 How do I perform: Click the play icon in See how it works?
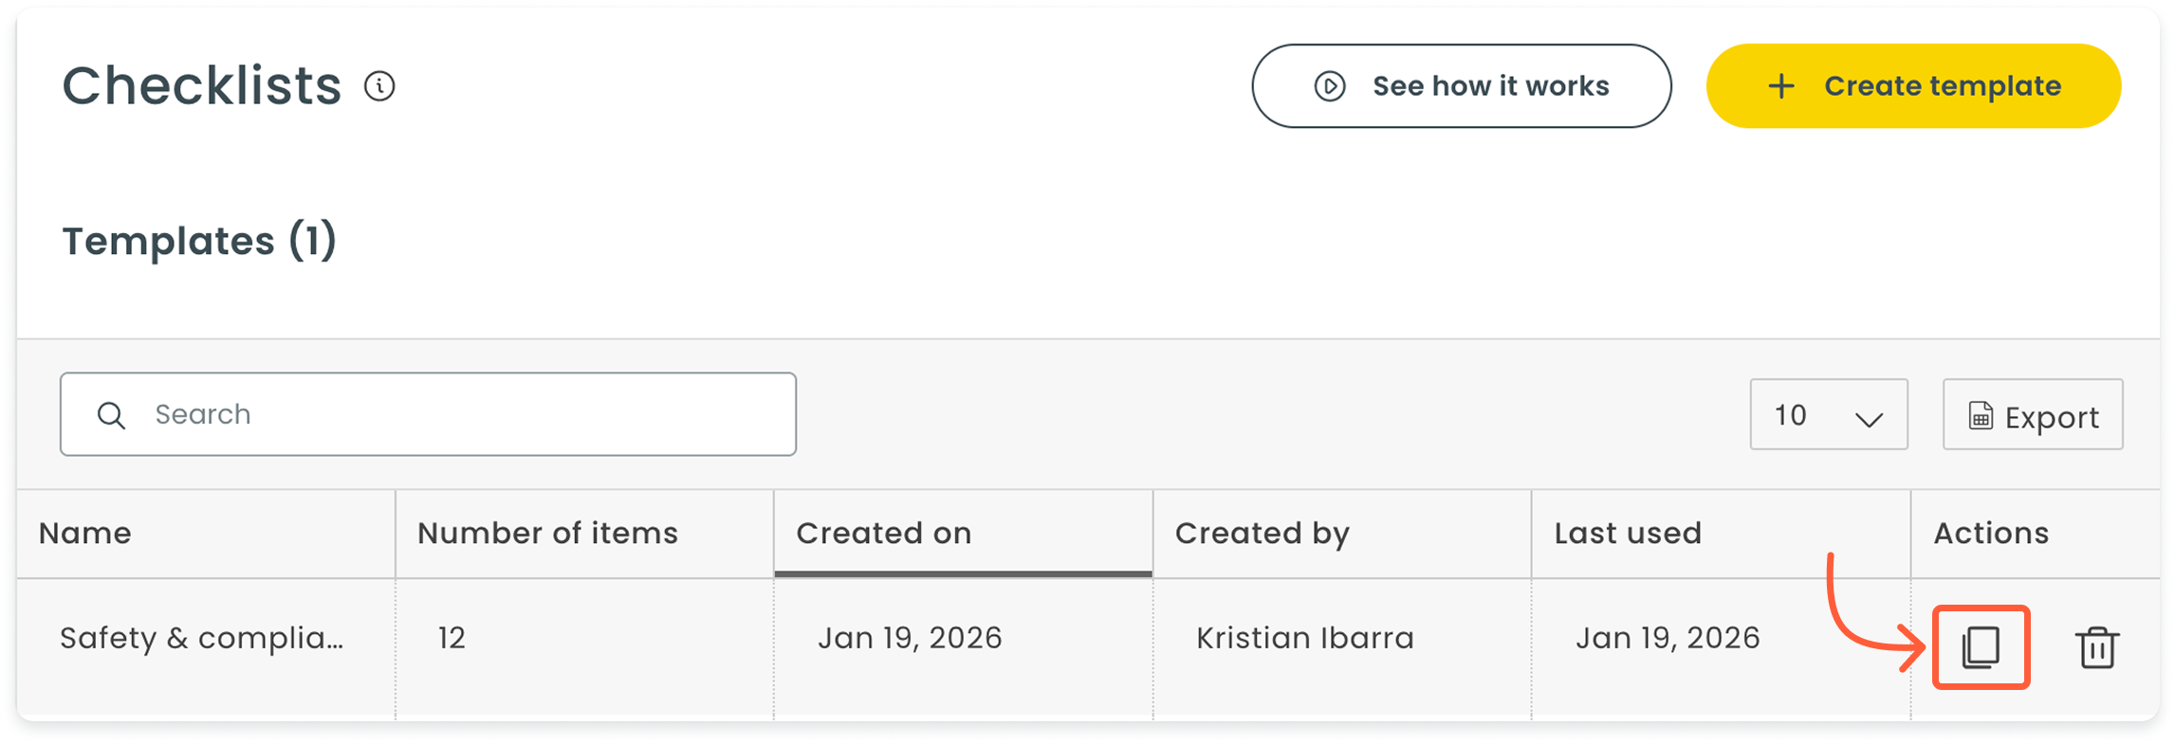(x=1329, y=86)
